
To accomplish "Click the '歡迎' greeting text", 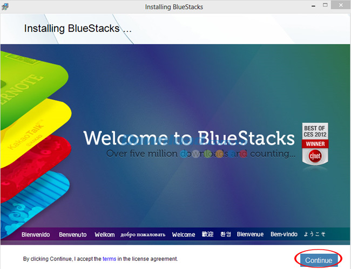I will point(207,234).
